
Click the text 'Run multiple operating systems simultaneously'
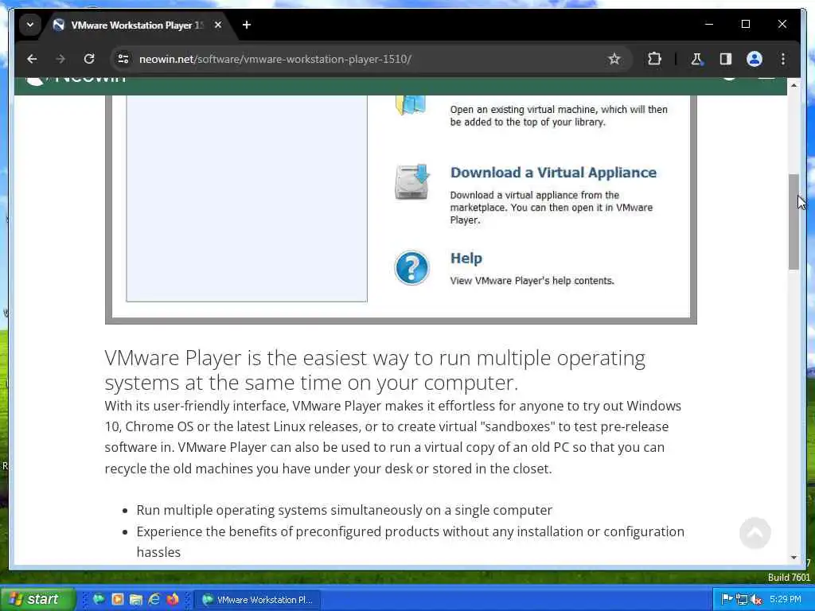(x=344, y=510)
